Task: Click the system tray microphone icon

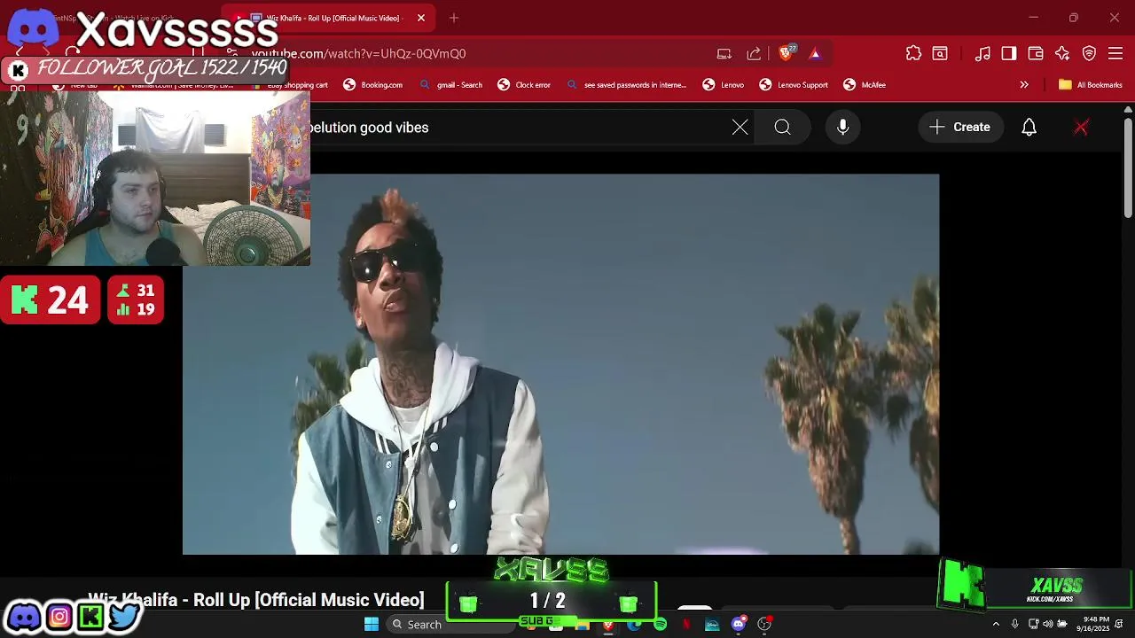Action: click(1014, 625)
